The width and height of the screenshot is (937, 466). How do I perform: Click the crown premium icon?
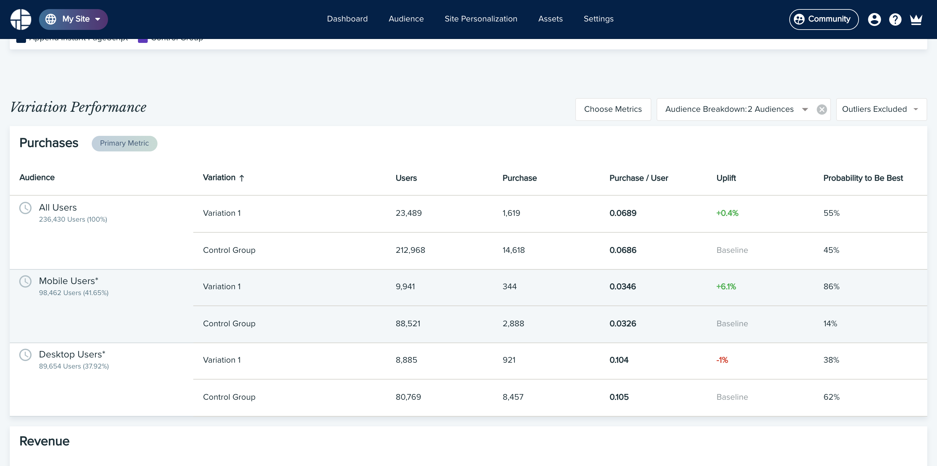916,19
